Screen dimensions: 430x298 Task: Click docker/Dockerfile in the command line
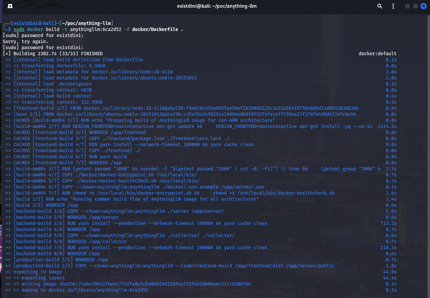155,29
